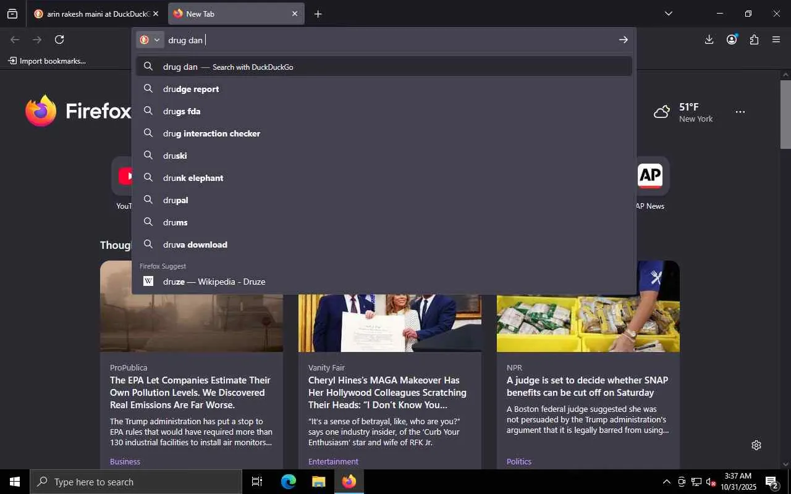Open Task View on the taskbar
The height and width of the screenshot is (494, 791).
tap(257, 482)
